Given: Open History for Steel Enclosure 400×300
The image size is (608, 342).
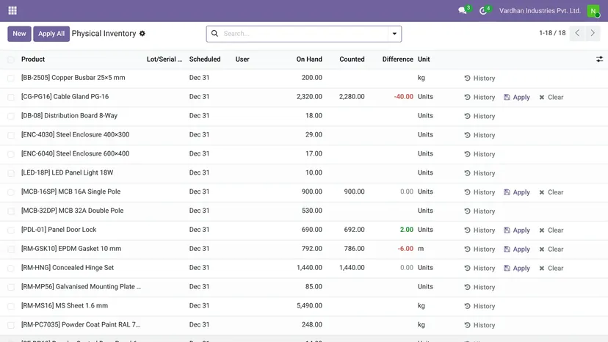Looking at the screenshot, I should pos(479,135).
